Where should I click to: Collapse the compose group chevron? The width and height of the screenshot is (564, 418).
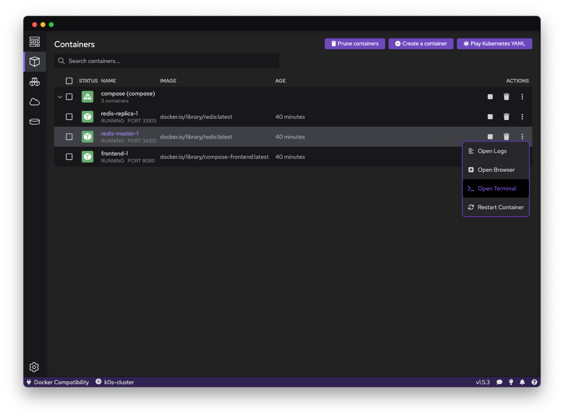(x=60, y=97)
